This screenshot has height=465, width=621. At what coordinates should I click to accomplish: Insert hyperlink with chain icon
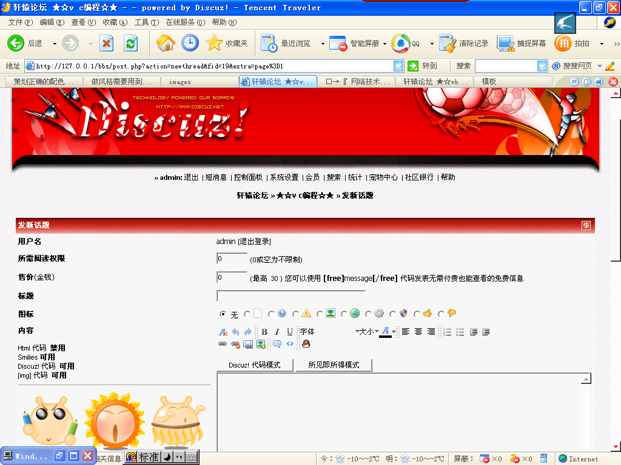(223, 344)
